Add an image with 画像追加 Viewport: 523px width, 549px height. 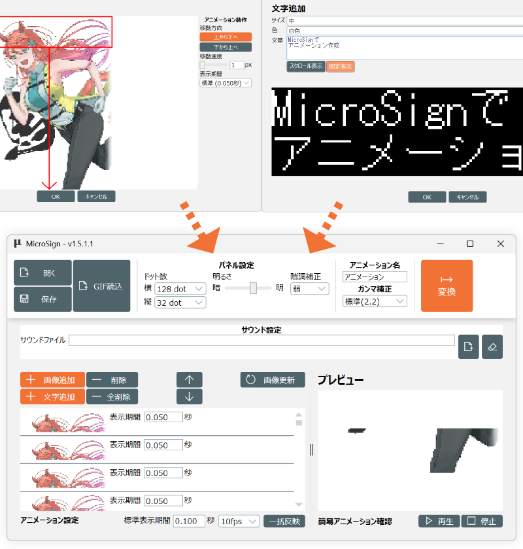(x=52, y=380)
